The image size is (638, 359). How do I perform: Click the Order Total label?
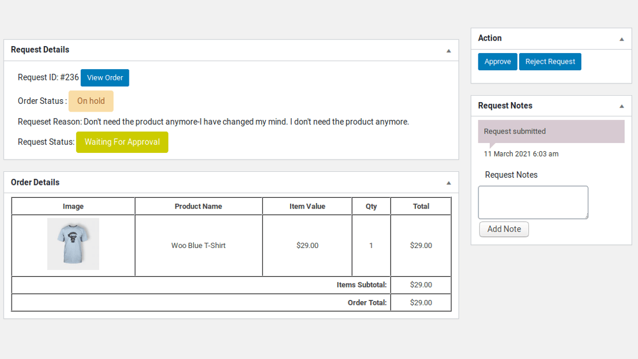pyautogui.click(x=367, y=303)
